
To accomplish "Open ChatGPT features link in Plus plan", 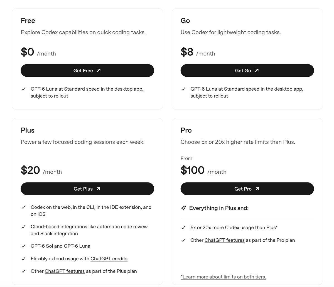I will tap(65, 271).
